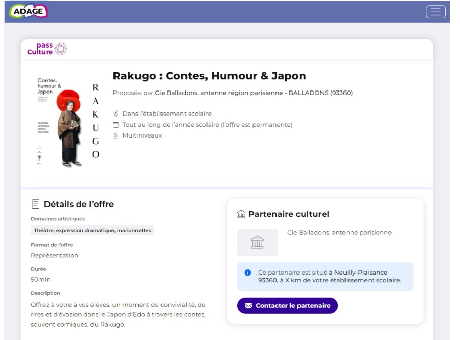Click the blue info icon in location banner
Image resolution: width=460 pixels, height=340 pixels.
click(x=248, y=273)
